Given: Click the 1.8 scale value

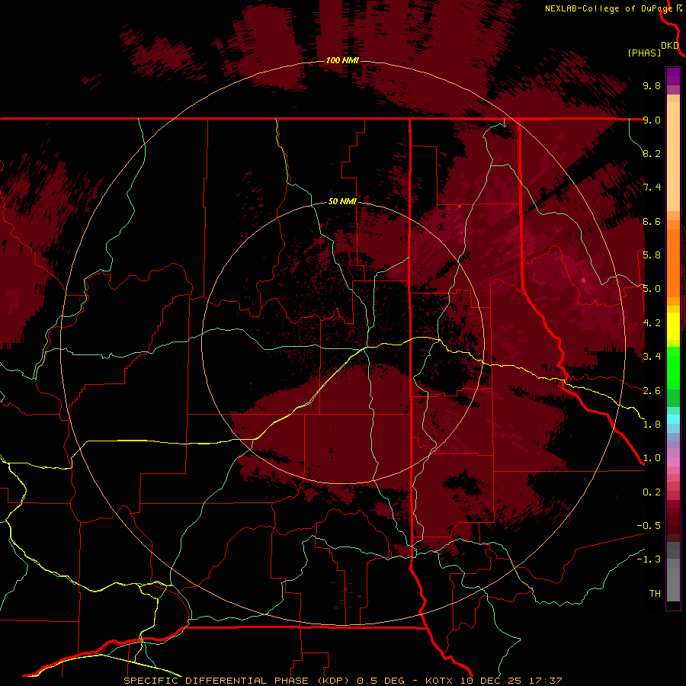Looking at the screenshot, I should click(652, 425).
